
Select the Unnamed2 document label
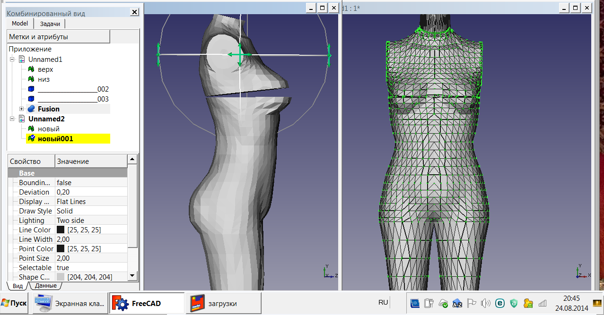pos(45,119)
